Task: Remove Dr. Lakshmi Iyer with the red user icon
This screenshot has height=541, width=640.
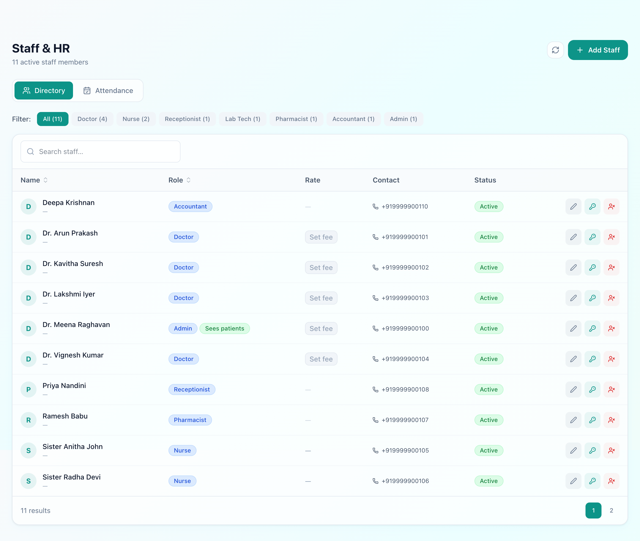Action: coord(611,298)
